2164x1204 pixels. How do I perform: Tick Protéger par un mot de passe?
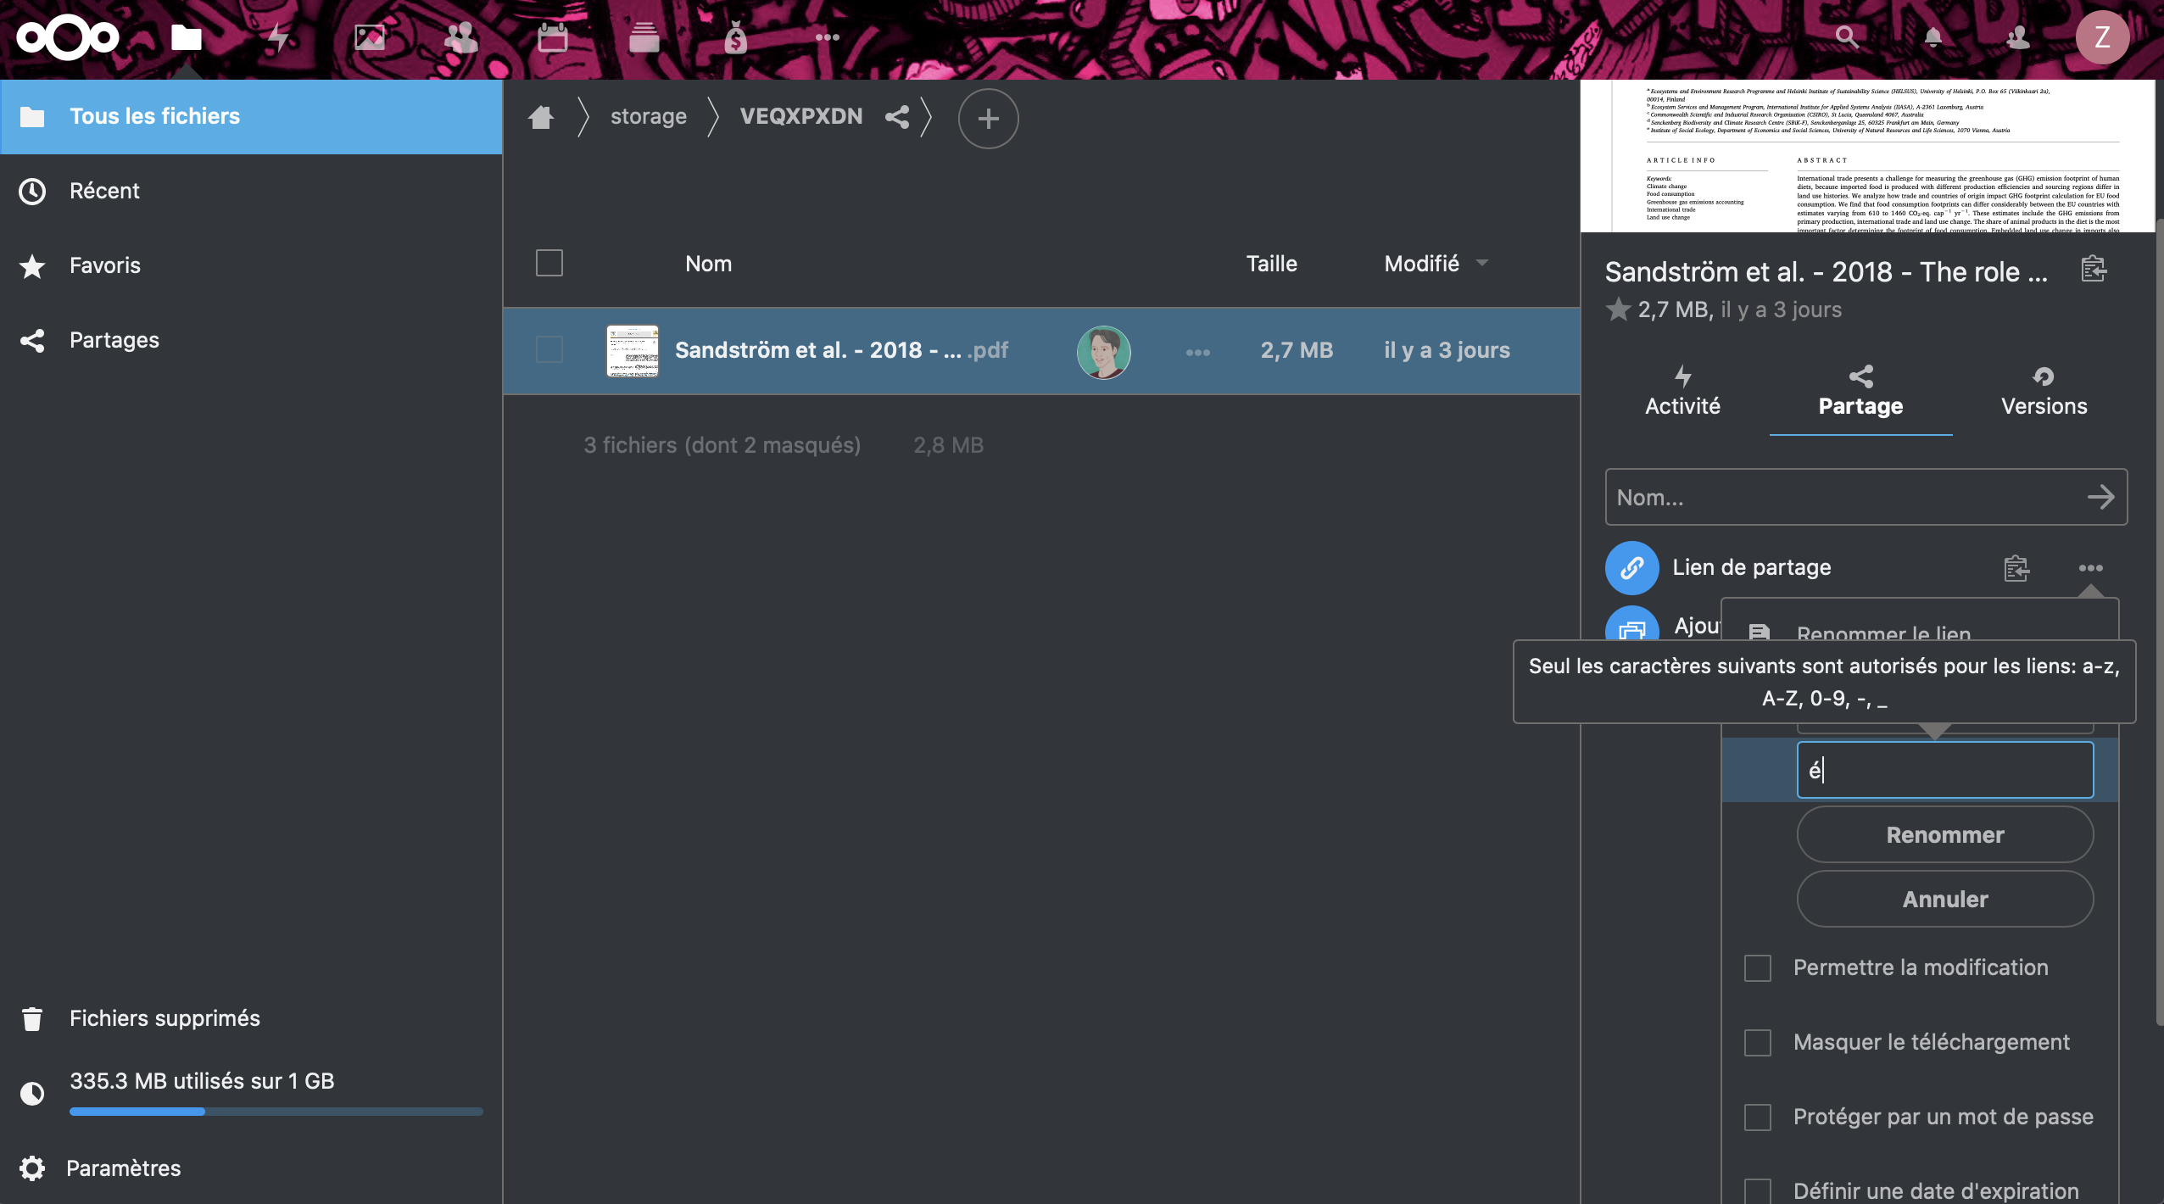pos(1758,1118)
